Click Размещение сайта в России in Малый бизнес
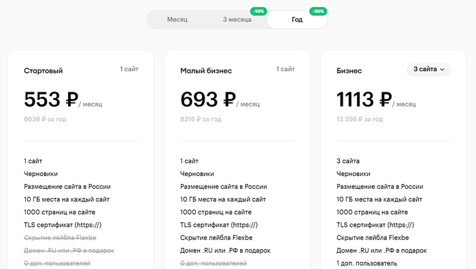This screenshot has width=476, height=269. [x=224, y=187]
